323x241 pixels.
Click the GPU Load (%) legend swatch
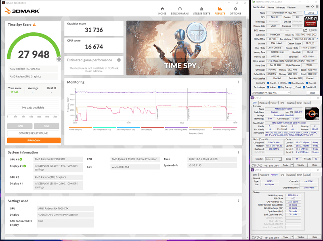click(153, 127)
